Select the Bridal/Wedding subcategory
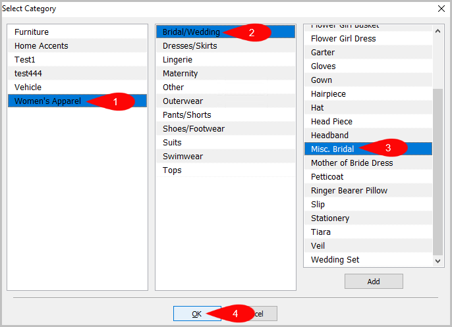452x327 pixels. tap(225, 32)
